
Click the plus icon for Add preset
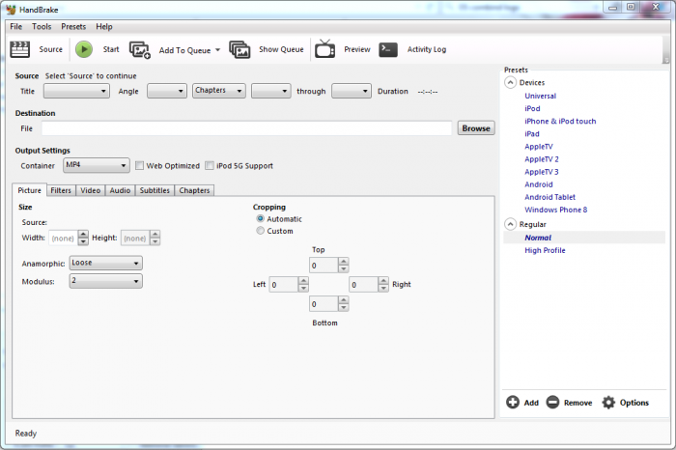pos(513,402)
